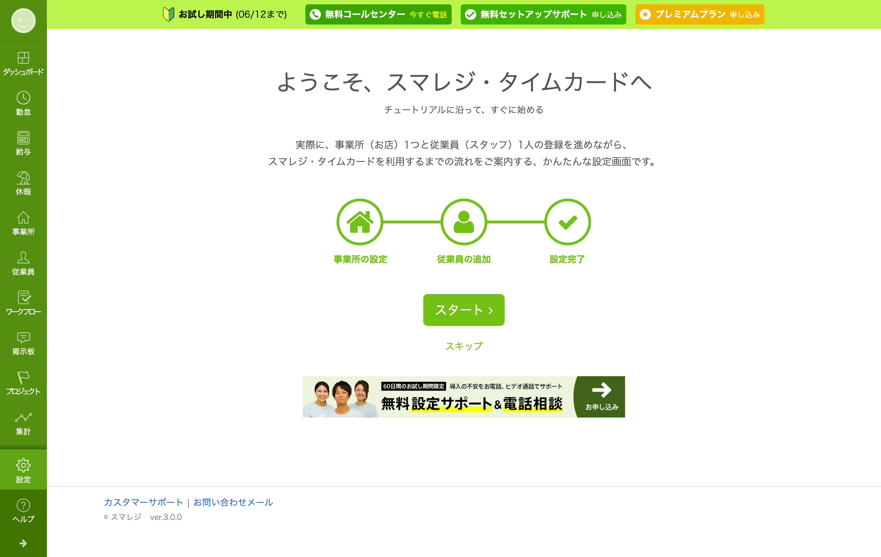The height and width of the screenshot is (557, 881).
Task: Click the 無料設定サポート&電話相談 banner
Action: pos(464,397)
